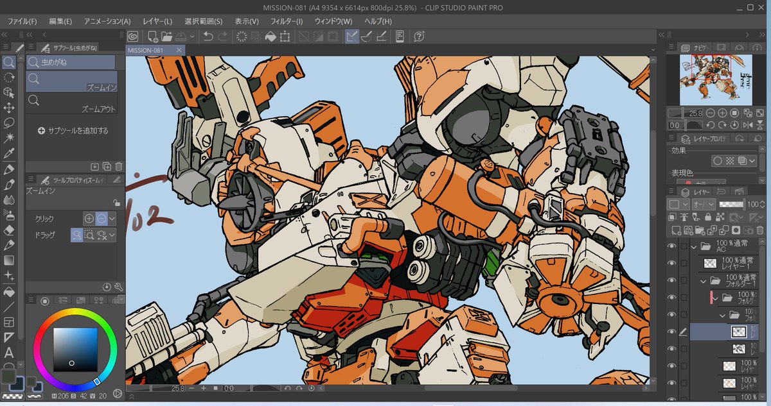Collapse the AC folder in layer list
The height and width of the screenshot is (406, 771).
coord(693,246)
